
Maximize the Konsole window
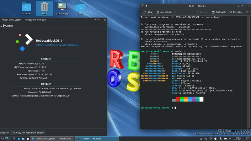(242, 6)
